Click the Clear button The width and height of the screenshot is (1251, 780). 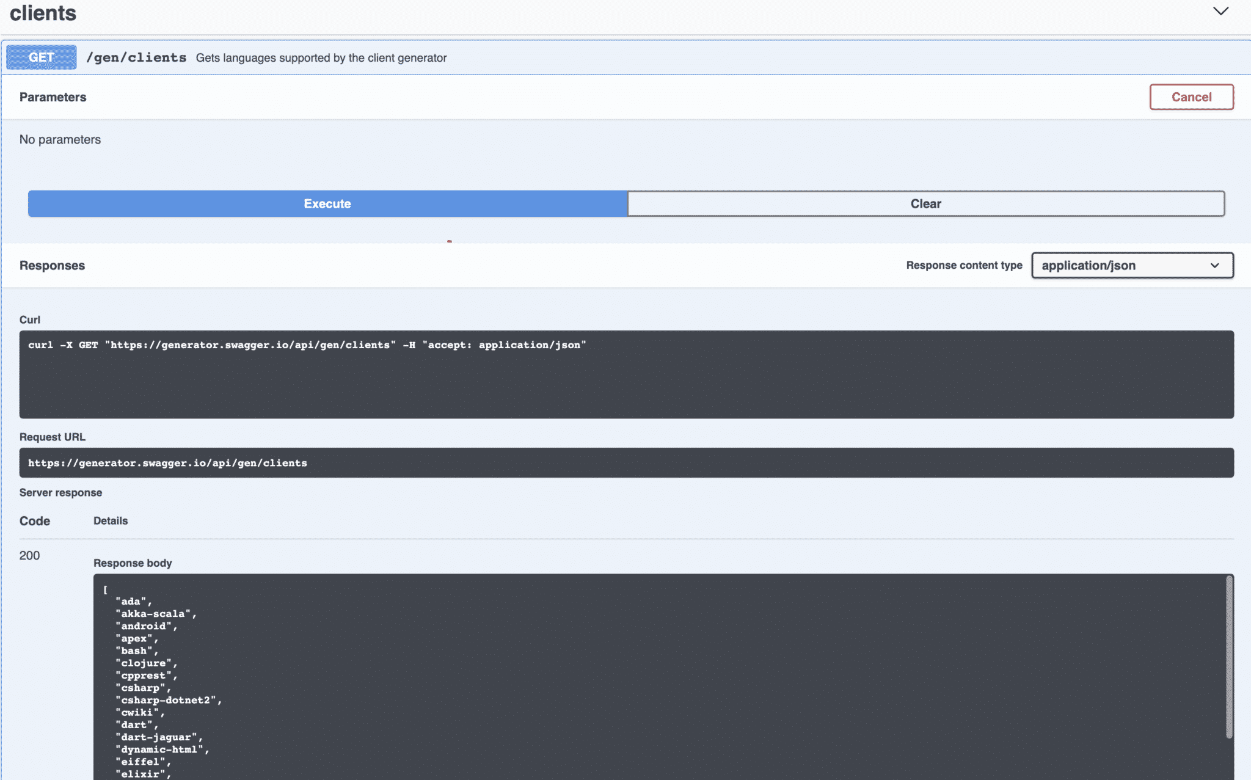[x=925, y=203]
